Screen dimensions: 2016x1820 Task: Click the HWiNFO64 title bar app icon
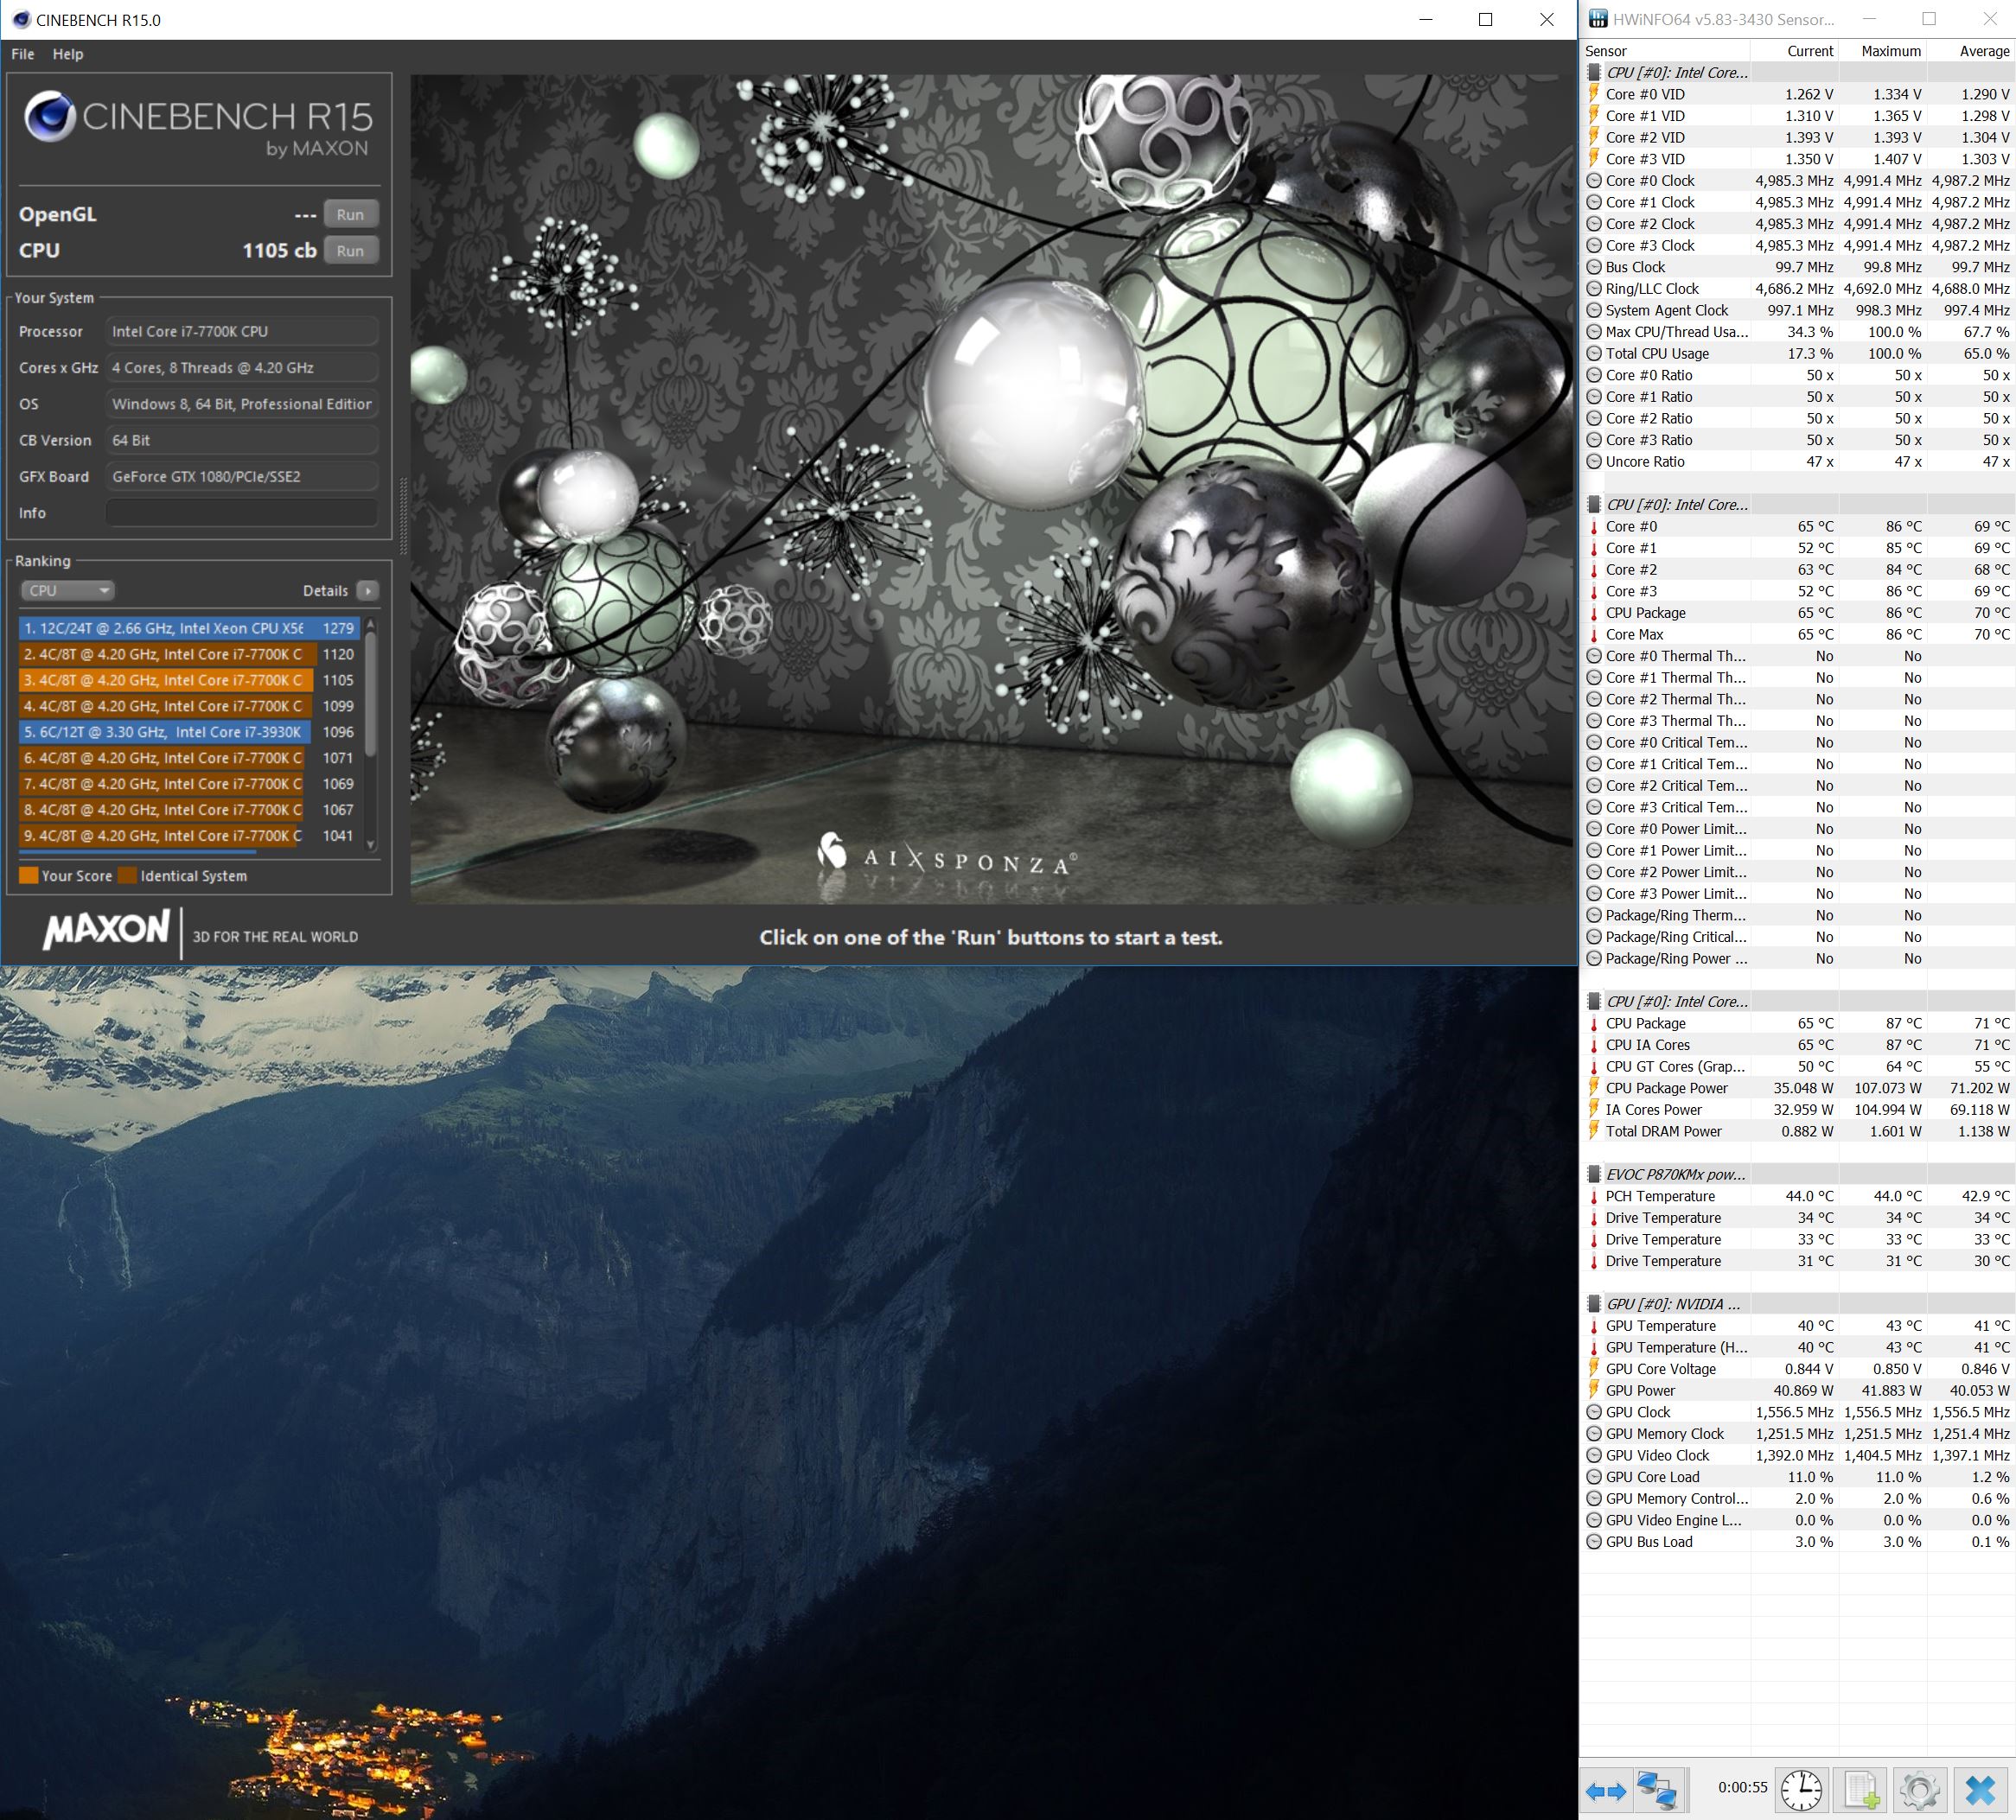point(1598,19)
